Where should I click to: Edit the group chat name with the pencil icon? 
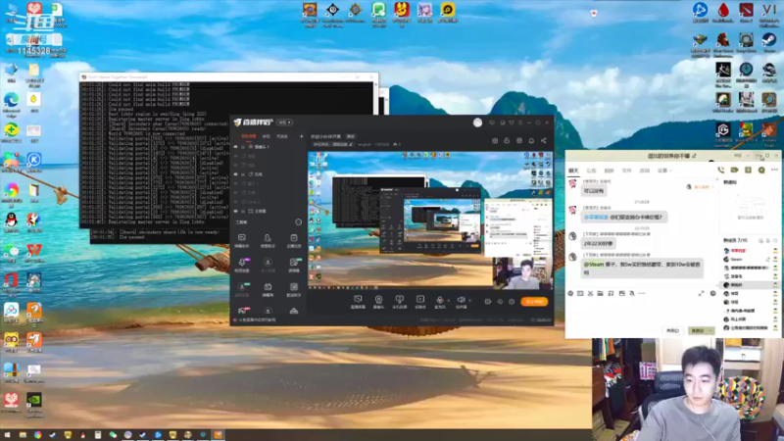click(694, 157)
